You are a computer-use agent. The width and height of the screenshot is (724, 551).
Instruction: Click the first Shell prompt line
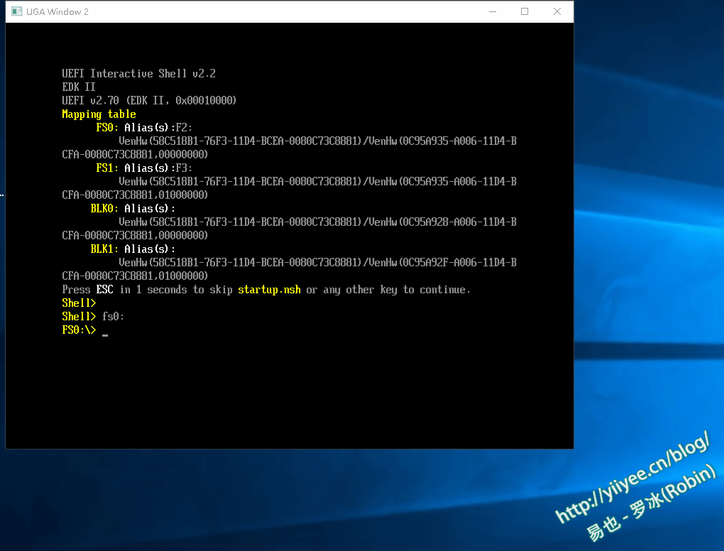coord(77,302)
